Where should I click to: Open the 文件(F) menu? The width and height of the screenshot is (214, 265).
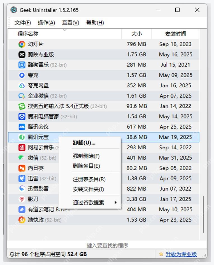point(23,23)
